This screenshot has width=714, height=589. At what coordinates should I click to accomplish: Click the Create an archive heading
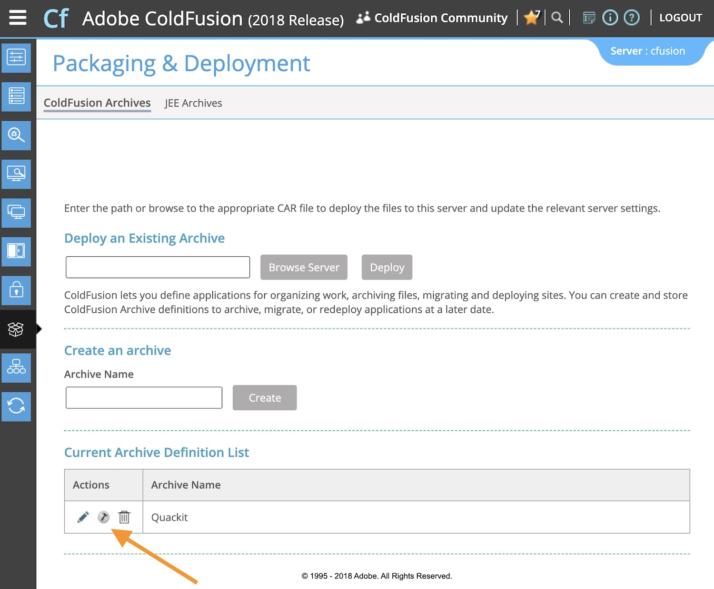118,350
